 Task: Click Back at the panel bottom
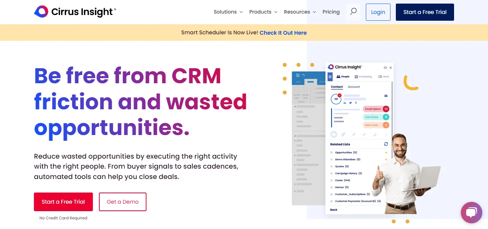334,210
